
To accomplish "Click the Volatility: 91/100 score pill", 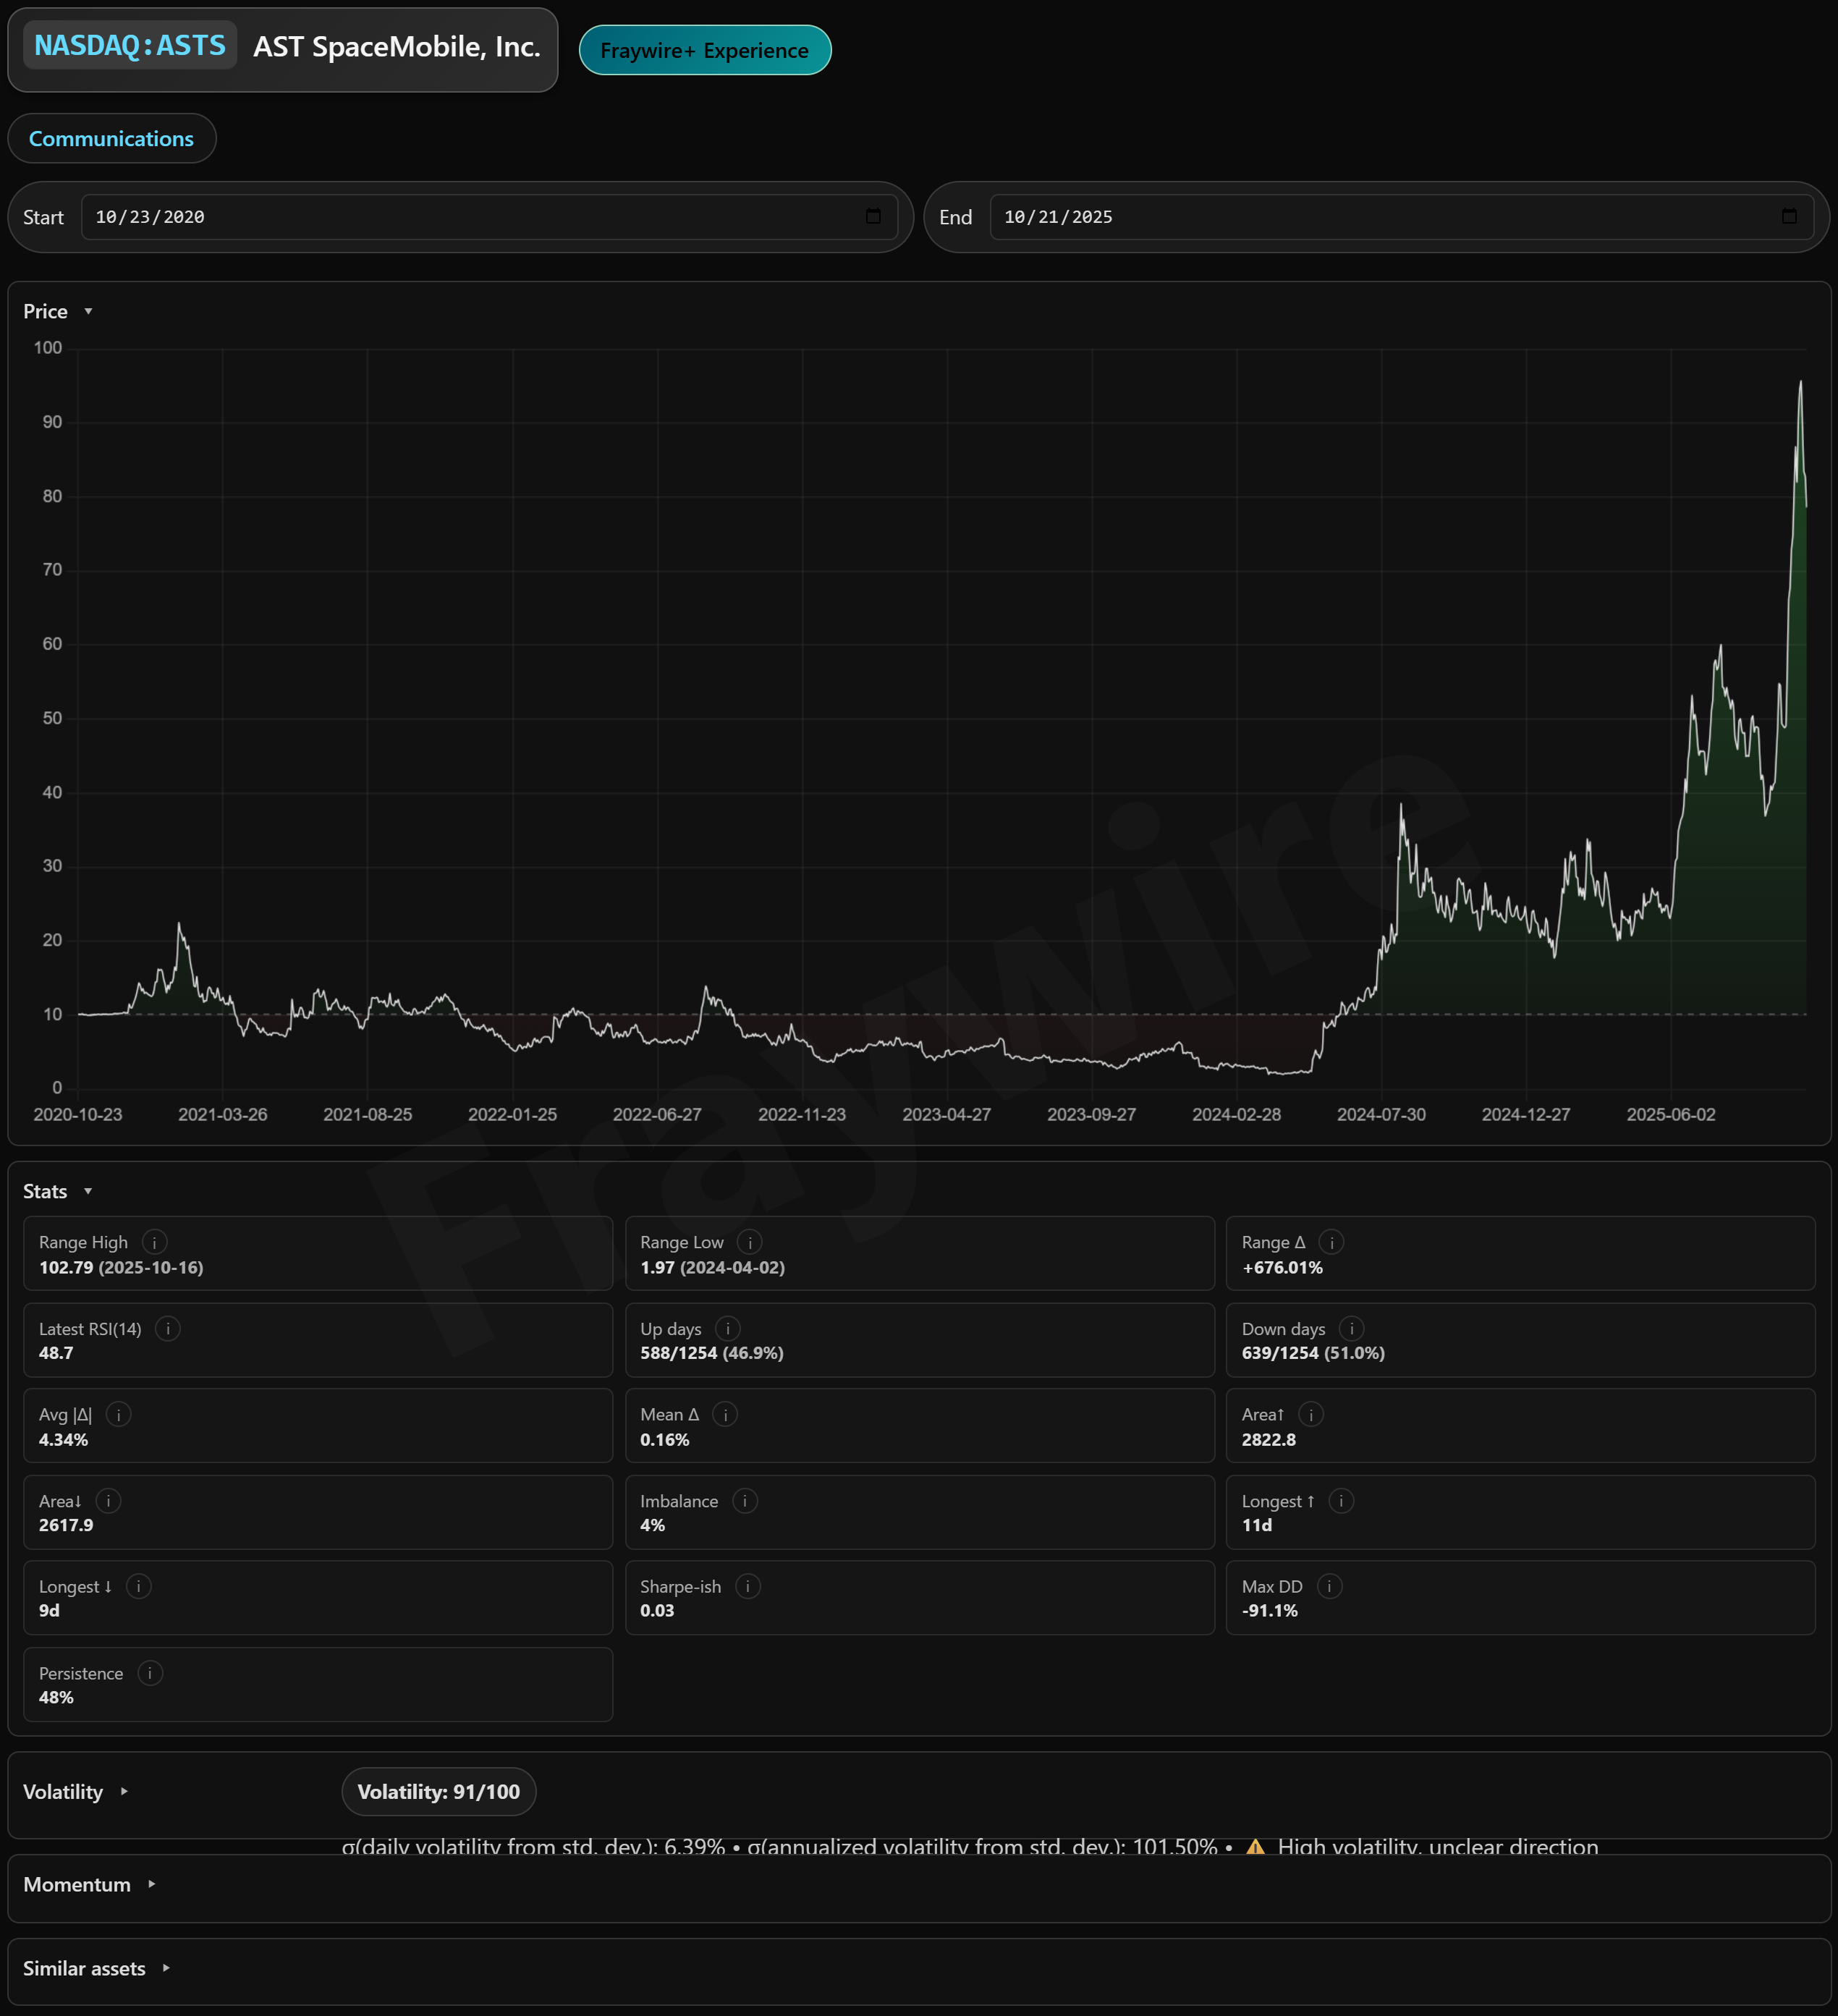I will [x=438, y=1791].
